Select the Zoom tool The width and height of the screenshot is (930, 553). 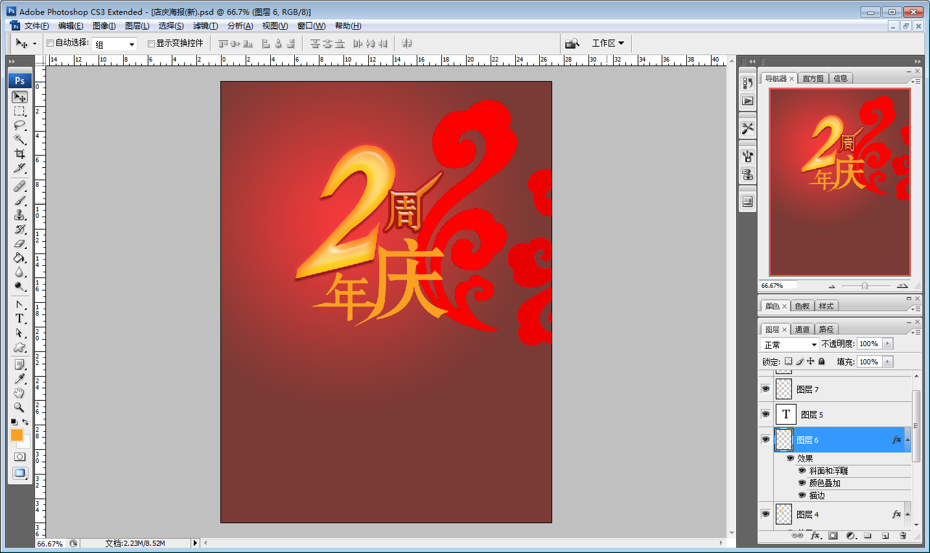[x=19, y=408]
